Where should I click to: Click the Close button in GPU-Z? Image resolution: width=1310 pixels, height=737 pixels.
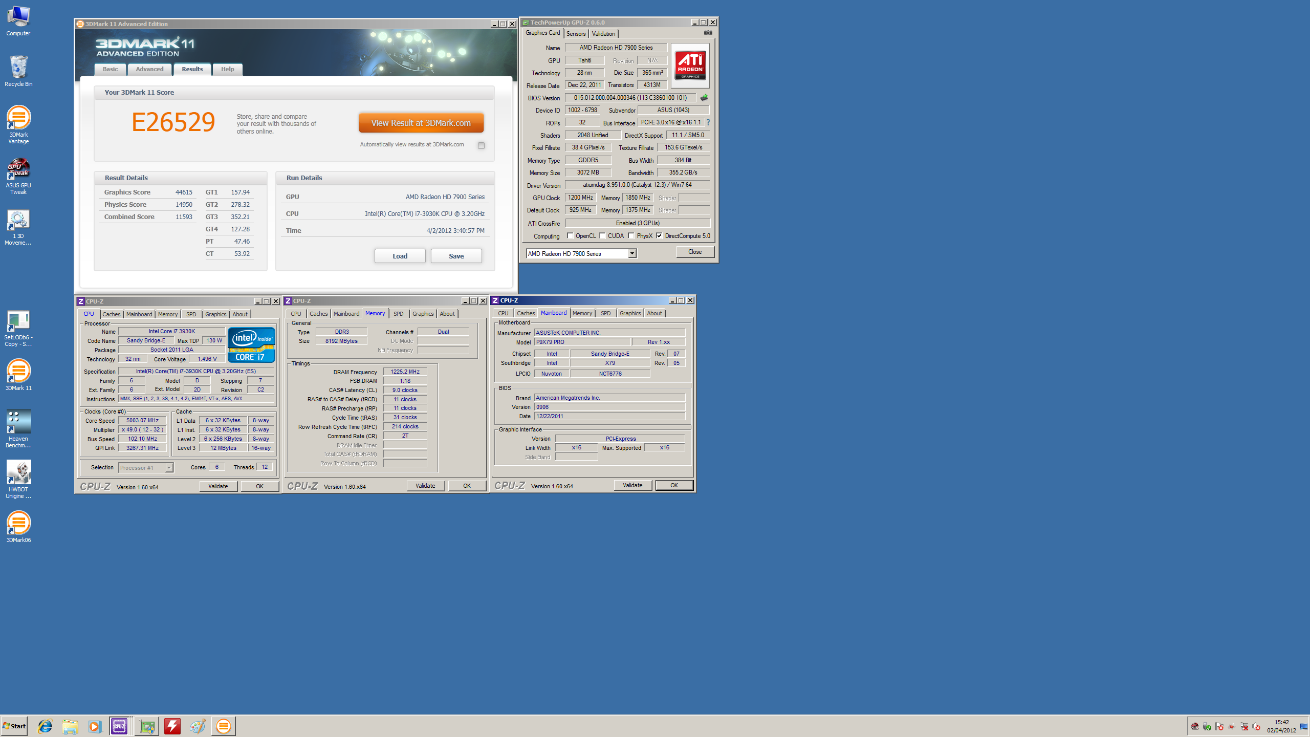(695, 252)
